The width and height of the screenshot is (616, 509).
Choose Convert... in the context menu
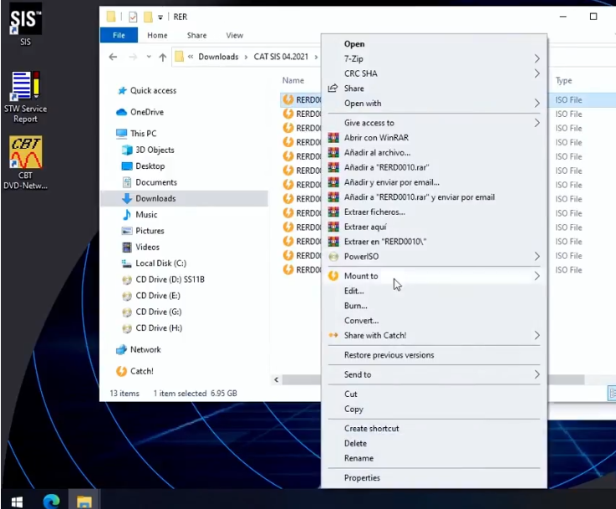(x=361, y=321)
